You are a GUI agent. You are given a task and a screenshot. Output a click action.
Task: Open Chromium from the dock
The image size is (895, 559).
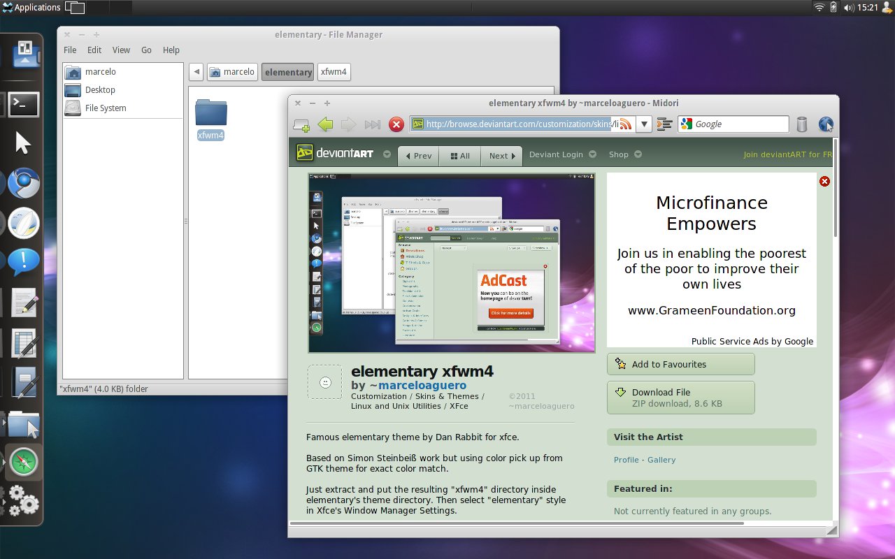coord(23,183)
